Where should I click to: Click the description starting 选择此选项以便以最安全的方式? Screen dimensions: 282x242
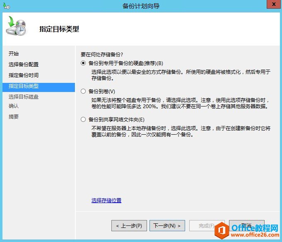tap(181, 75)
